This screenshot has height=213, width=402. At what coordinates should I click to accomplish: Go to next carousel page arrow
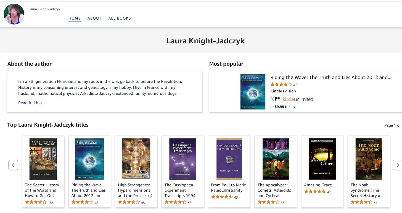coord(398,165)
